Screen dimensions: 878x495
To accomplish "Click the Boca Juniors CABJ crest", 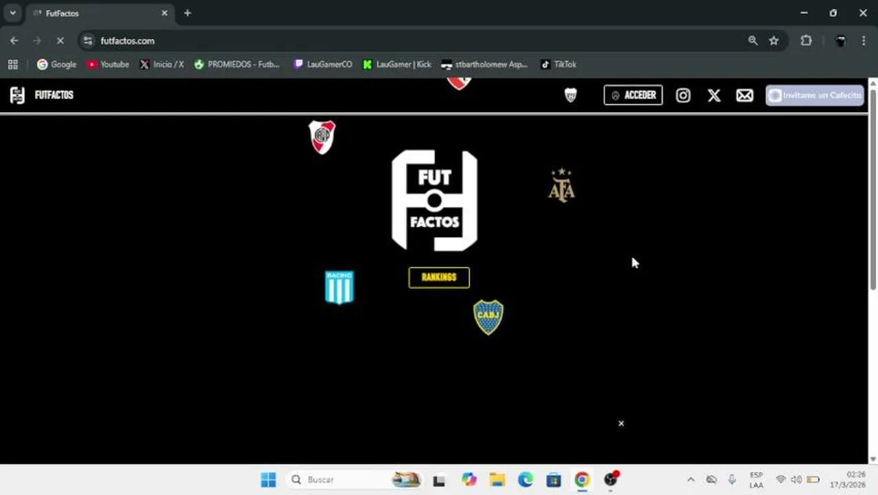I will click(x=488, y=317).
